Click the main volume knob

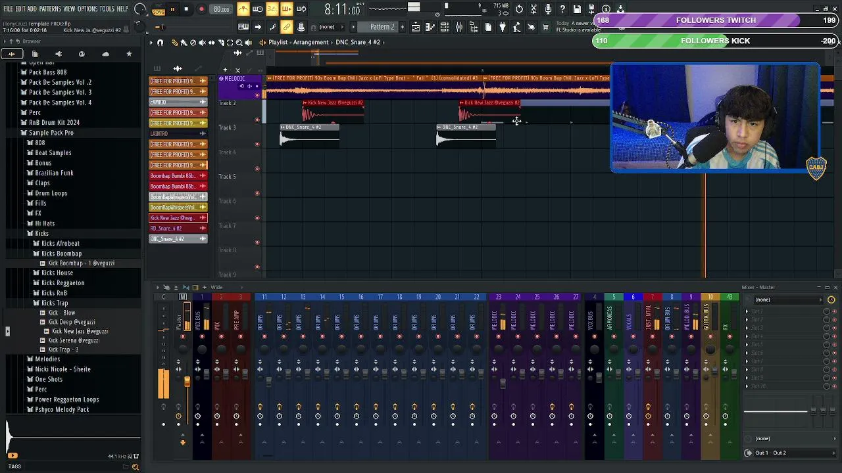140,9
